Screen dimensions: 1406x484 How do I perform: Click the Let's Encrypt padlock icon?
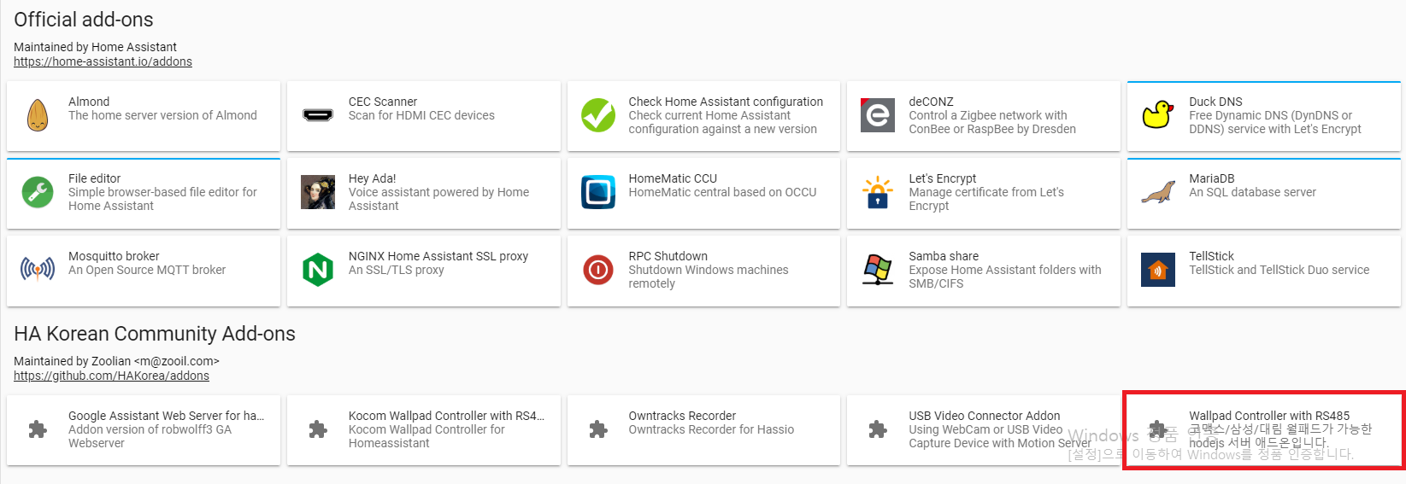(x=878, y=192)
